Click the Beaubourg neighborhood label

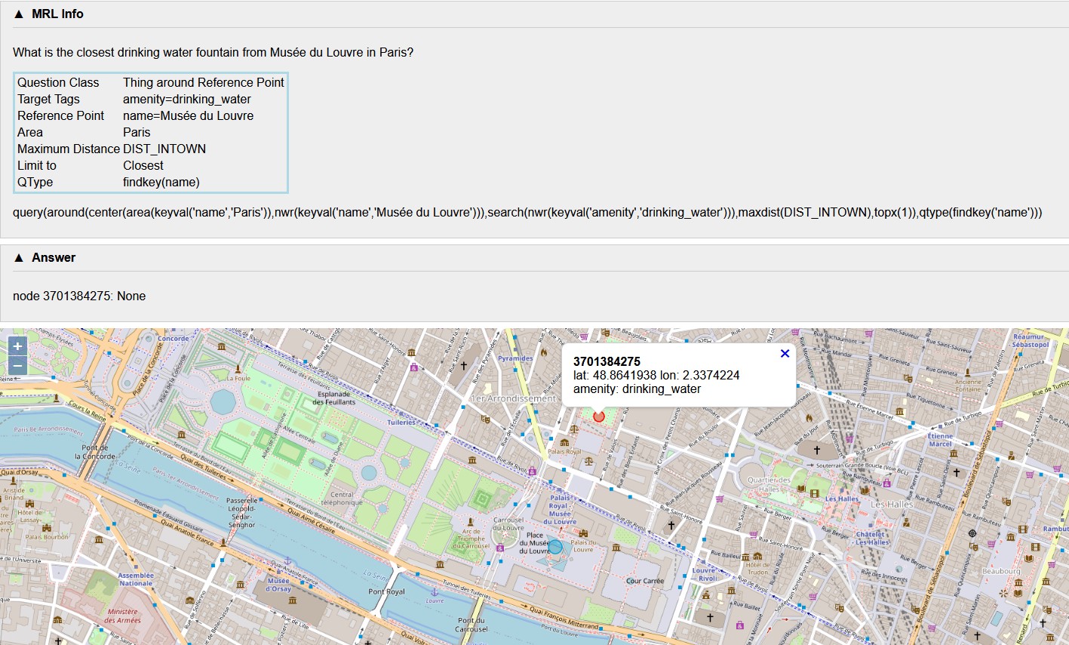coord(1001,571)
